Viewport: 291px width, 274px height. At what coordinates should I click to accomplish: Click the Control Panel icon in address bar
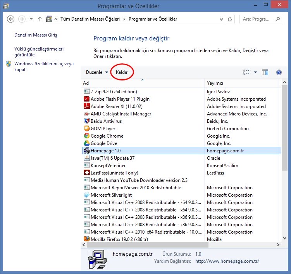pyautogui.click(x=49, y=19)
